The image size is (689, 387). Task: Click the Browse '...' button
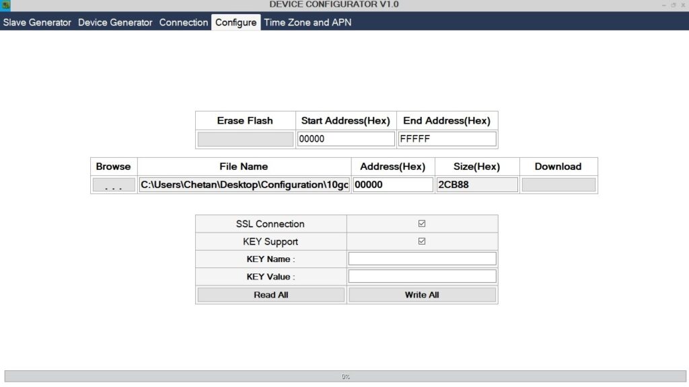(113, 185)
